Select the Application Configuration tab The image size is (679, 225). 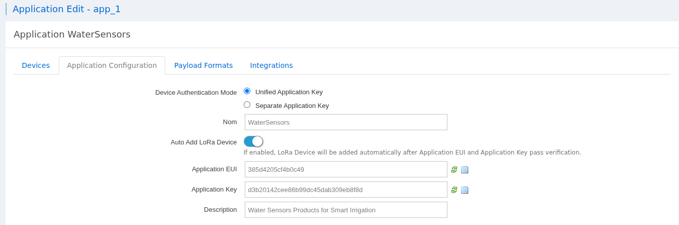pos(112,65)
